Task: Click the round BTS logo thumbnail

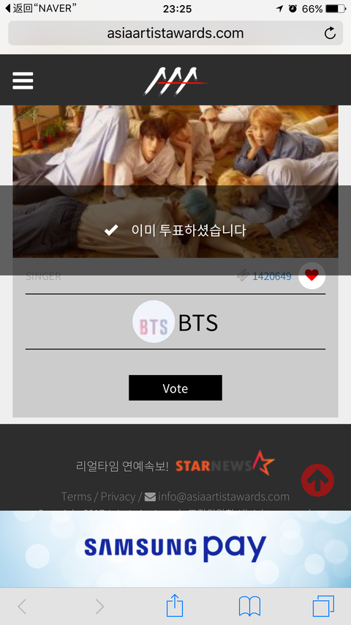Action: 154,322
